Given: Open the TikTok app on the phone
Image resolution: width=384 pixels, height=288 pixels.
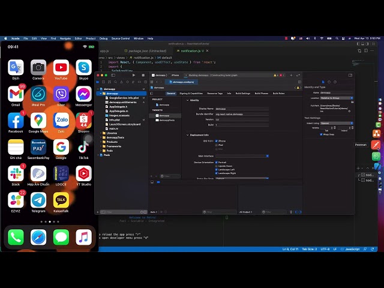Looking at the screenshot, I should [x=83, y=147].
